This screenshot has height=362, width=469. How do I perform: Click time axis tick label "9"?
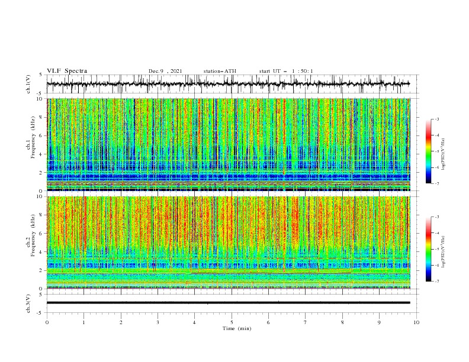click(379, 322)
